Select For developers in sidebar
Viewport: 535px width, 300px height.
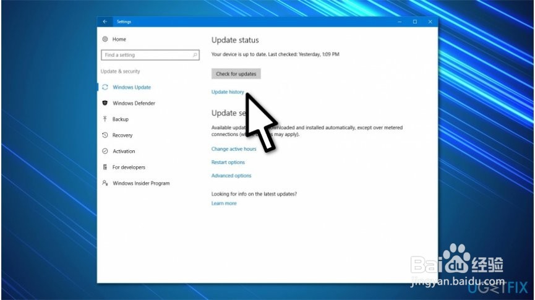coord(129,167)
